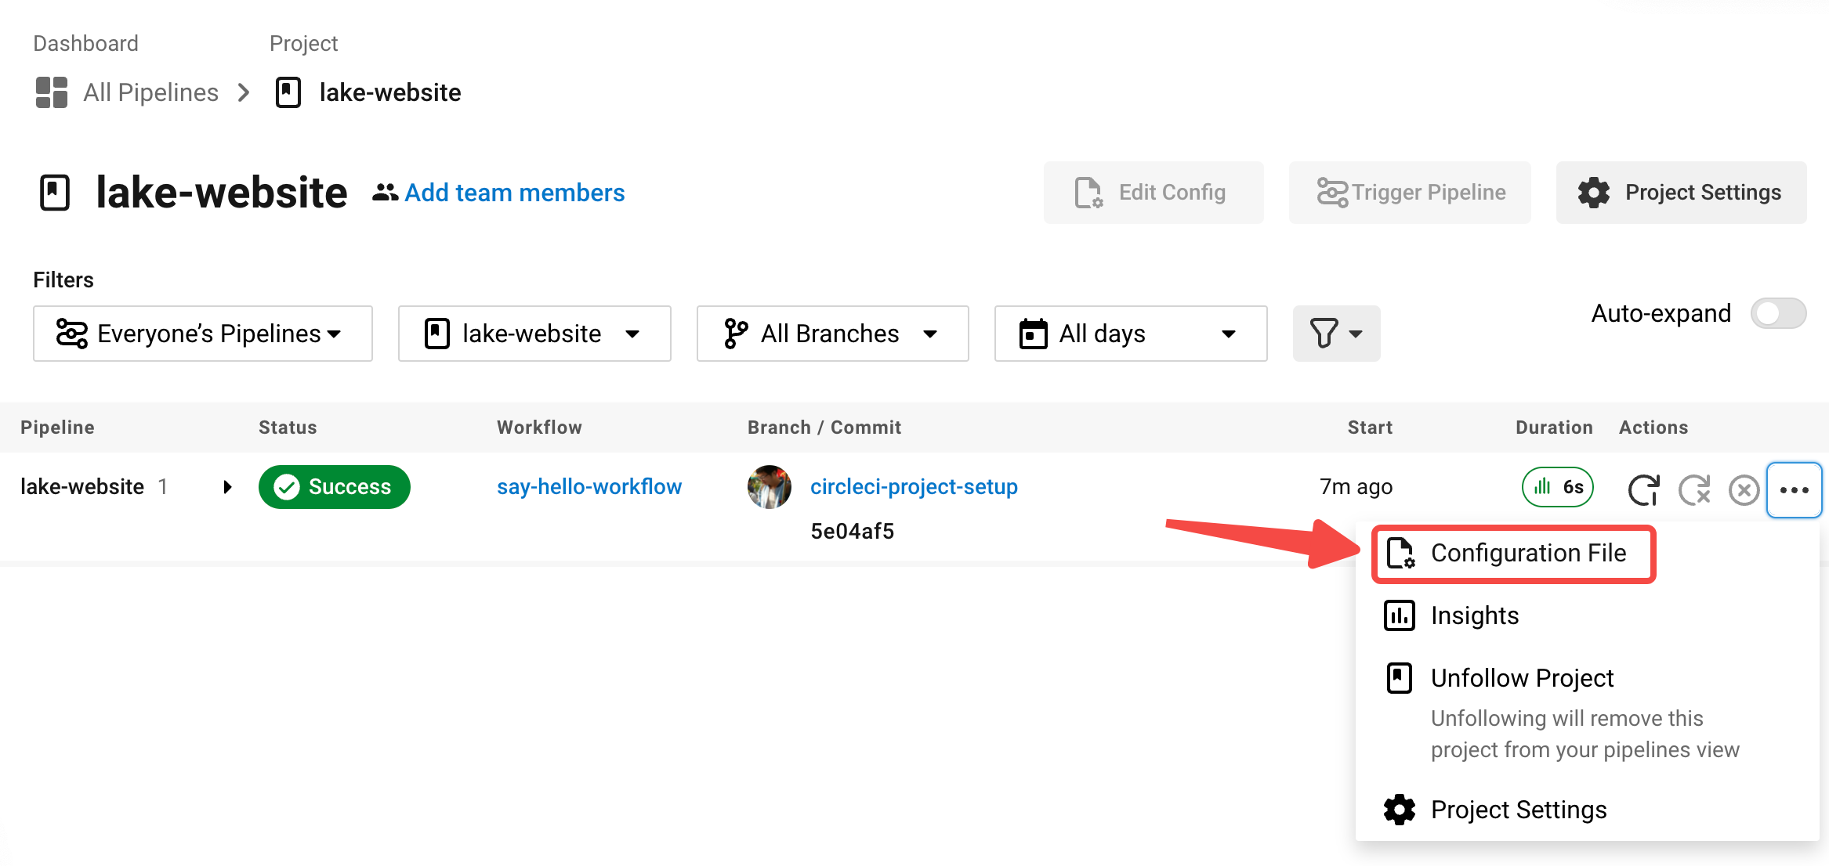Toggle the Auto-expand switch
This screenshot has height=866, width=1829.
pos(1778,314)
